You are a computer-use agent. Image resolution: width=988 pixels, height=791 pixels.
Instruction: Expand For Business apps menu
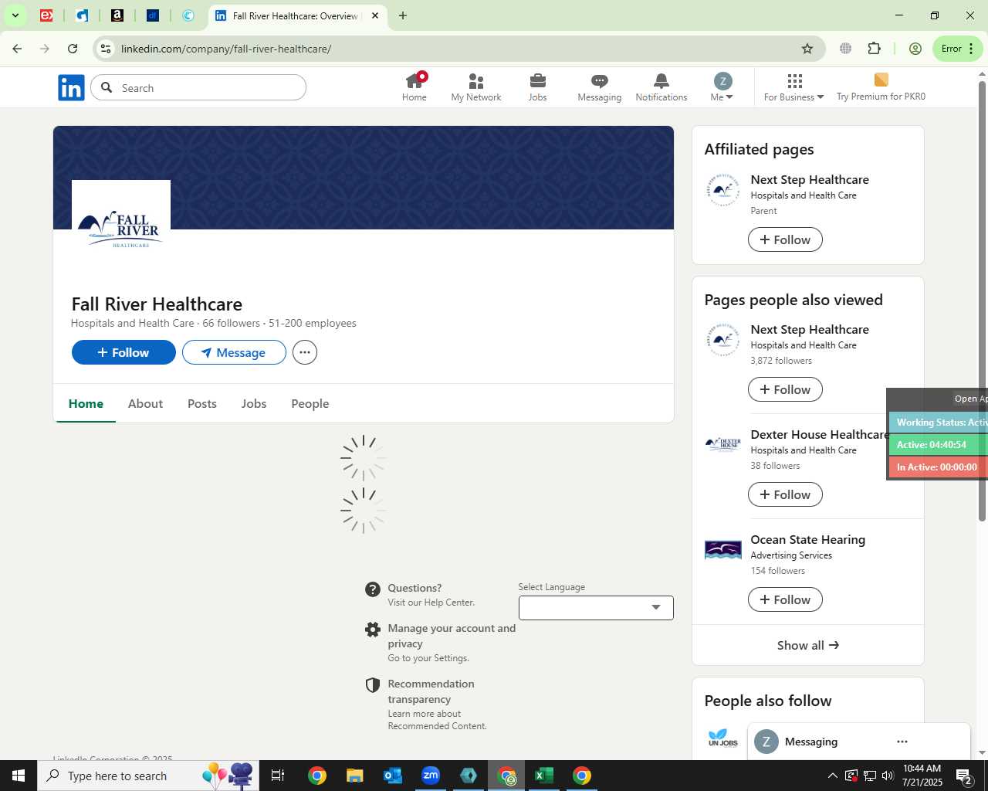point(793,87)
